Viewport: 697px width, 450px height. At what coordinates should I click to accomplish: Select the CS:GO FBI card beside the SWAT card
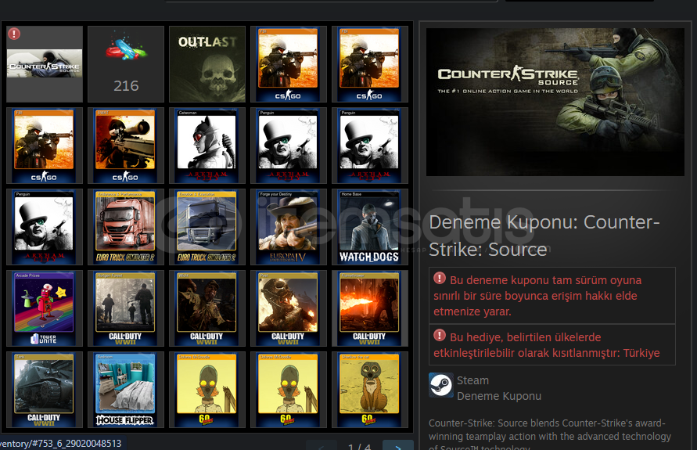tap(45, 146)
